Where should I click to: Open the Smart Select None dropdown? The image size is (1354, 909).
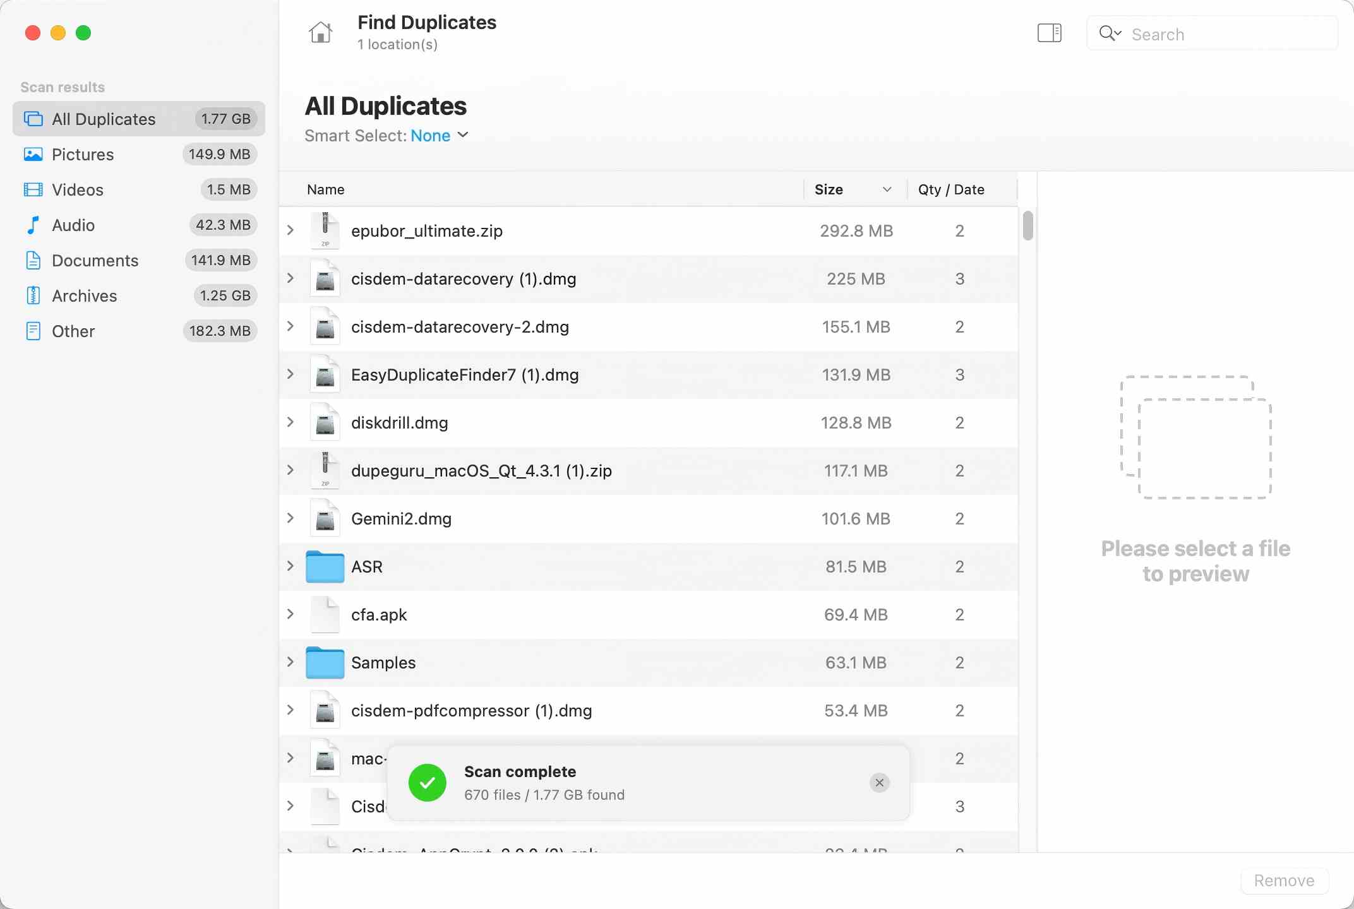[x=439, y=136]
